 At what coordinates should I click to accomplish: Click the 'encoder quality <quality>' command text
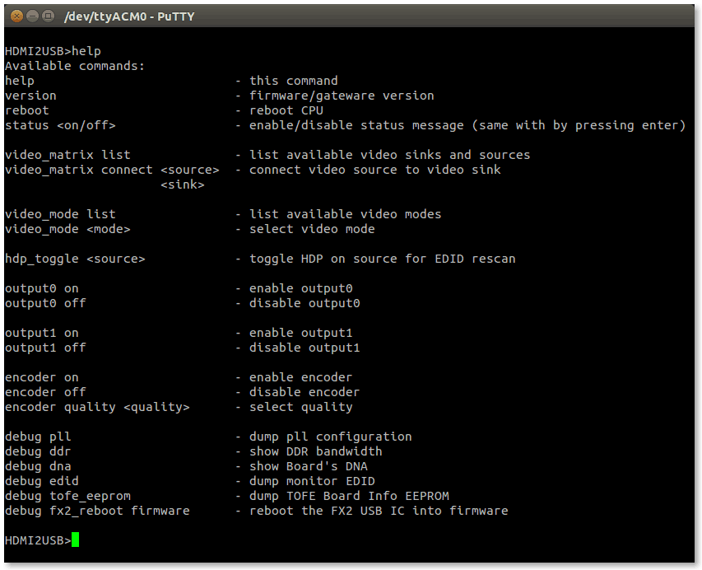(x=97, y=407)
